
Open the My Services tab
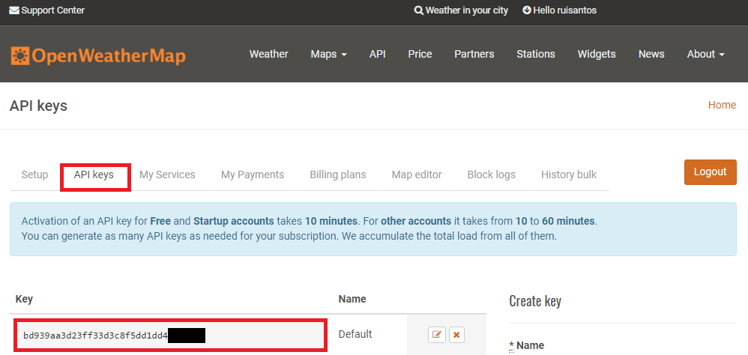click(x=167, y=175)
